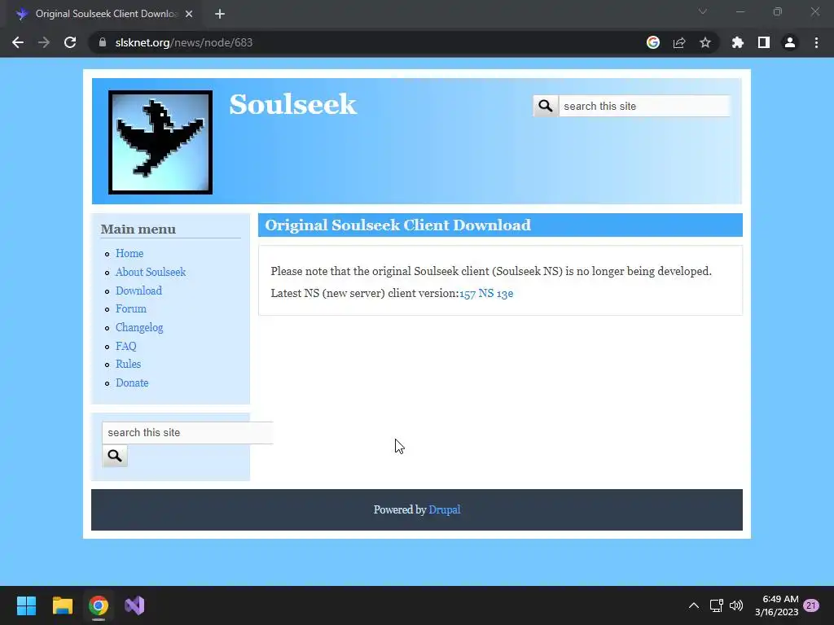Click the browser back arrow
The image size is (834, 625).
click(x=18, y=42)
